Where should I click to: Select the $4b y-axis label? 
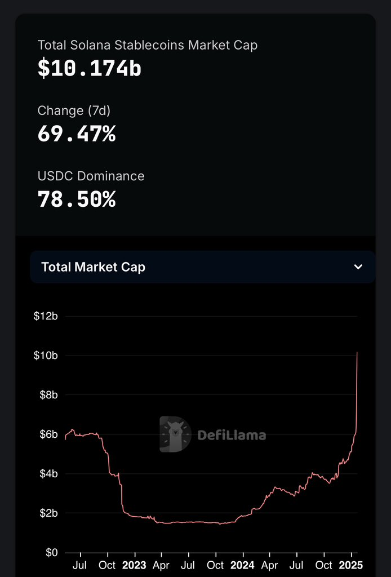(48, 474)
